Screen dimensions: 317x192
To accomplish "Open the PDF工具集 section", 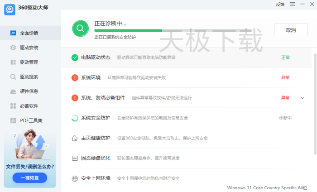I will [x=30, y=120].
